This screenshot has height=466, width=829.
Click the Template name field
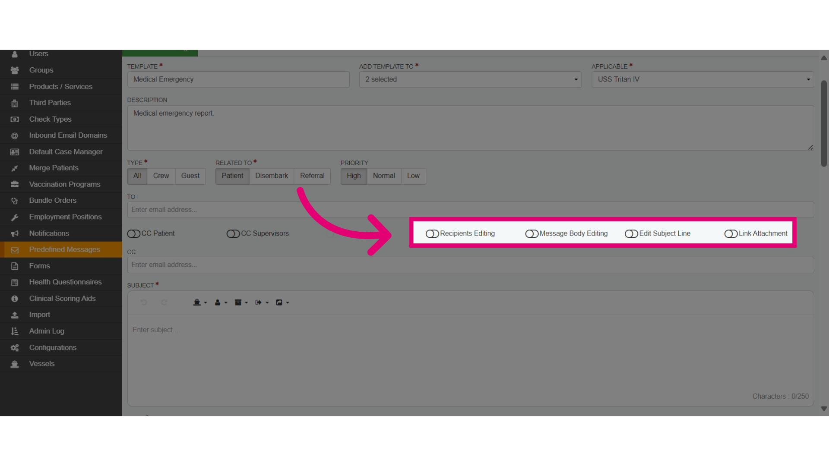click(238, 79)
